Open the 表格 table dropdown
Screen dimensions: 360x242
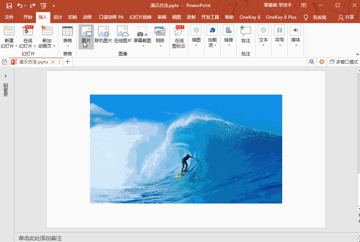pos(68,37)
